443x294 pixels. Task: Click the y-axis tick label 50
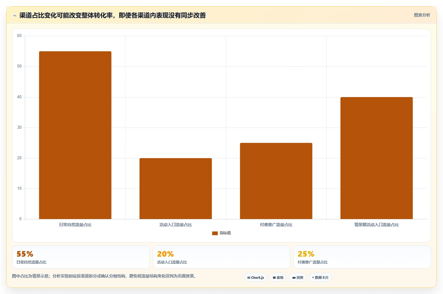coord(19,66)
